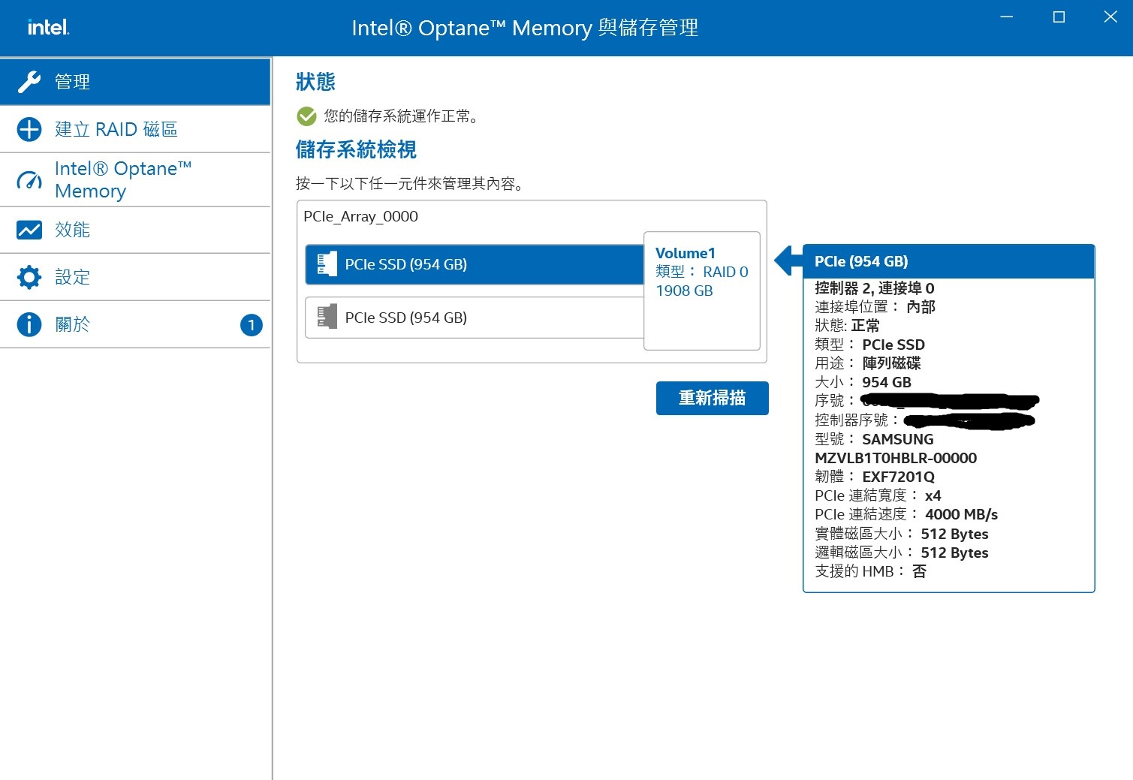Click the green status checkmark icon
1133x780 pixels.
306,116
